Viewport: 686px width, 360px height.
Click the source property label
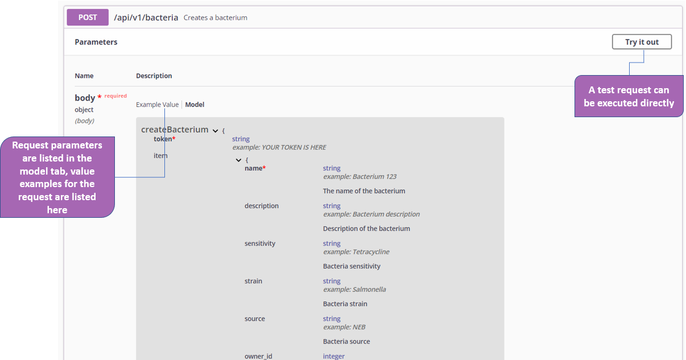point(255,318)
